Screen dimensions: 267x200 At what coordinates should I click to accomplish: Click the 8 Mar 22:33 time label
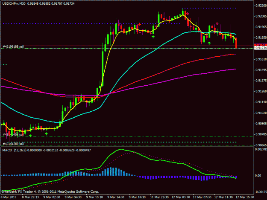(30, 197)
